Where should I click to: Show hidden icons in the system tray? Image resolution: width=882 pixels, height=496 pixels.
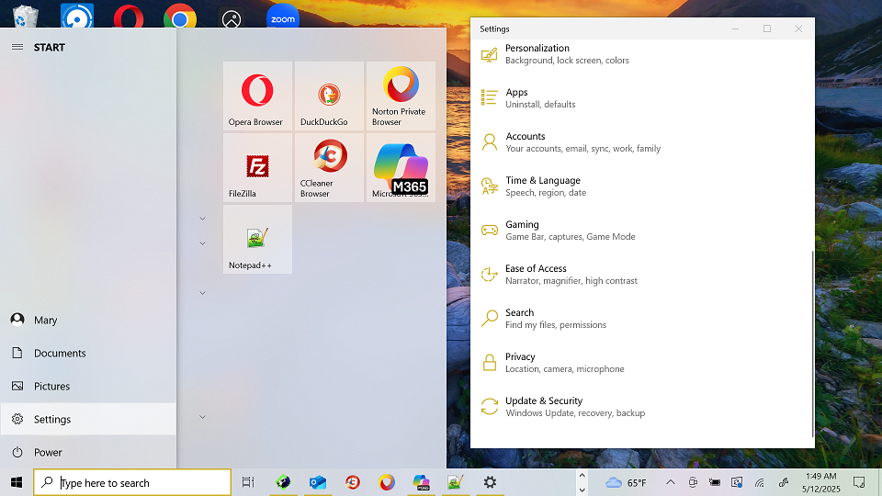tap(670, 482)
